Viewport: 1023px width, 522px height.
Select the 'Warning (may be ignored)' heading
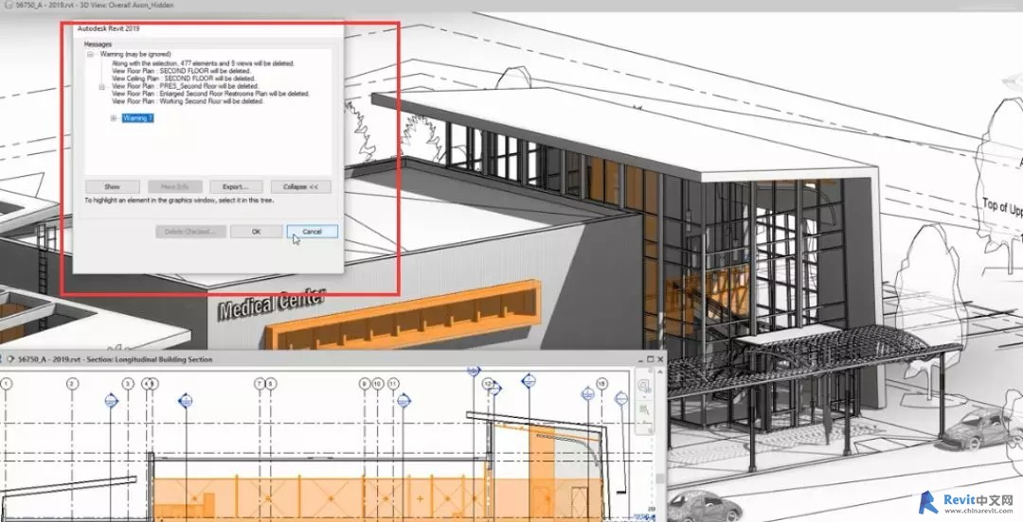[135, 54]
